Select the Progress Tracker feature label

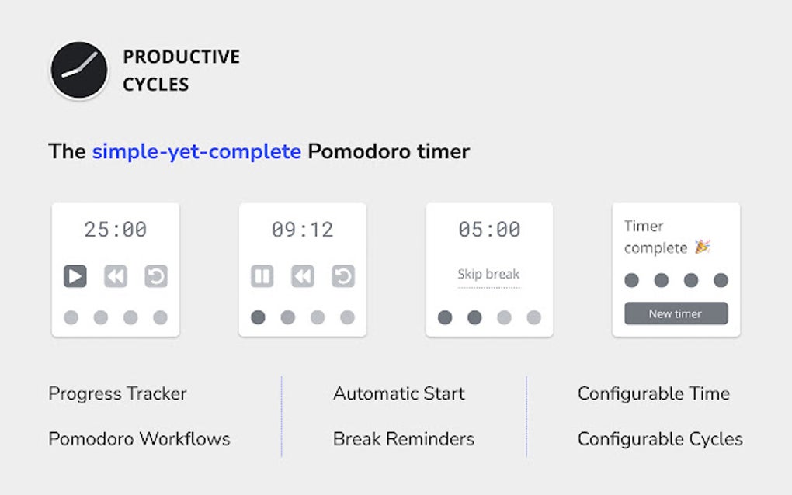(x=116, y=393)
